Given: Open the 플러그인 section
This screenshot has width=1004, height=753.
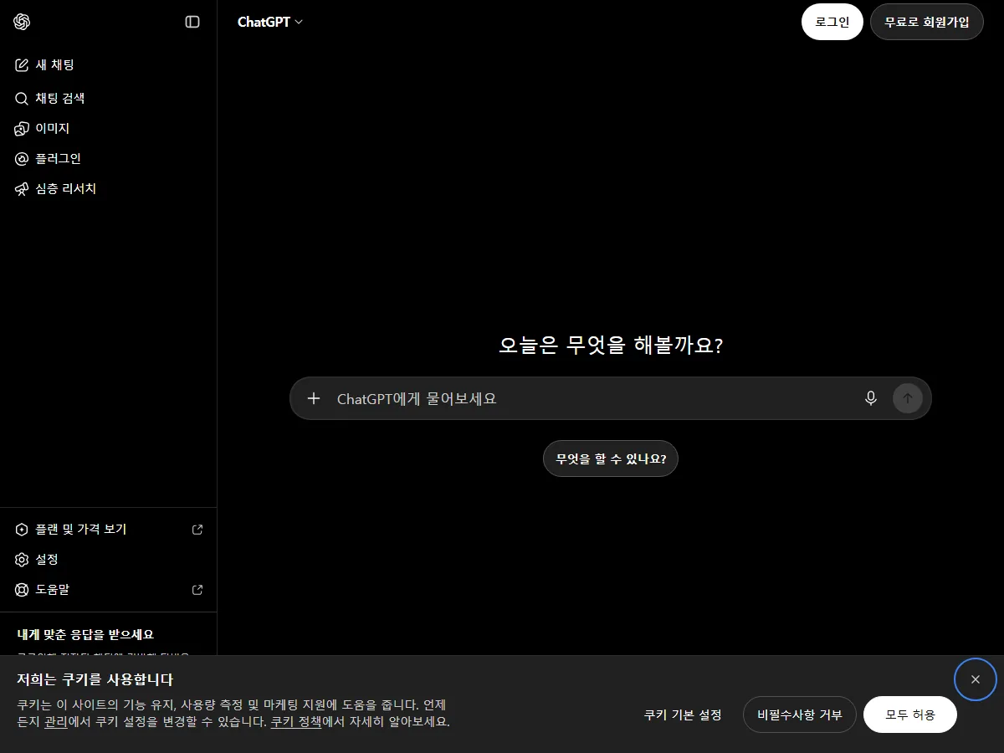Looking at the screenshot, I should coord(108,158).
